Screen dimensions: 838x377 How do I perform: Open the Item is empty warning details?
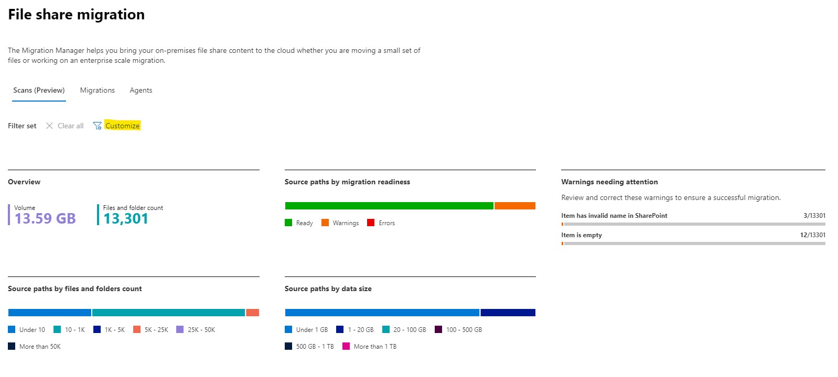pyautogui.click(x=582, y=235)
